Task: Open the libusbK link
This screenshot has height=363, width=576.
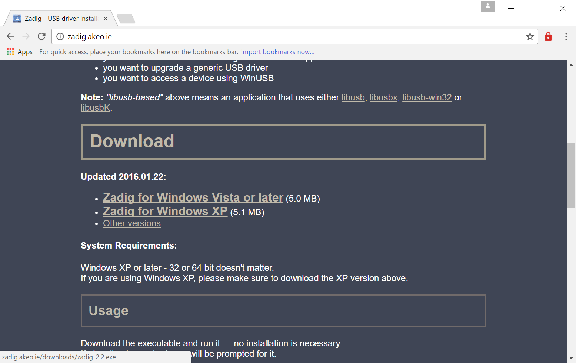Action: pyautogui.click(x=96, y=108)
